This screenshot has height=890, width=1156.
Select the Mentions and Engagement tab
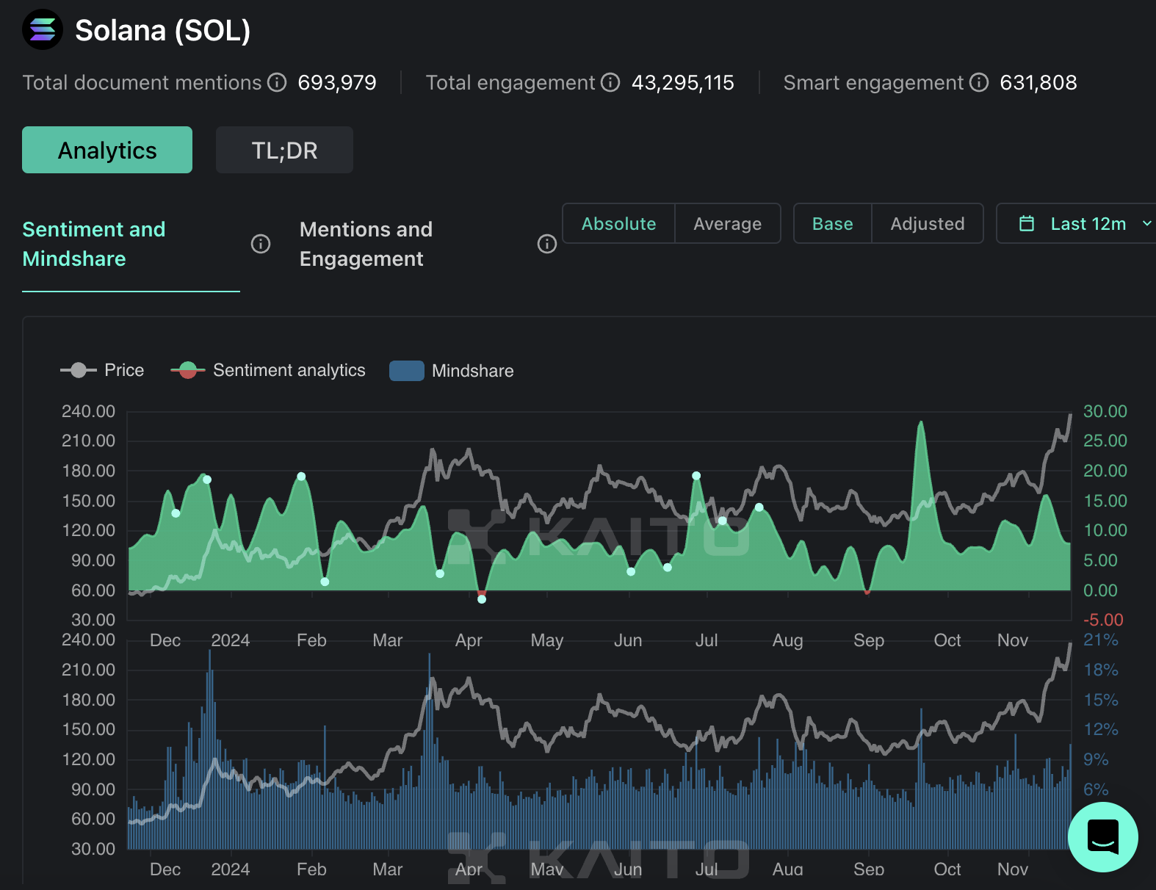(366, 244)
